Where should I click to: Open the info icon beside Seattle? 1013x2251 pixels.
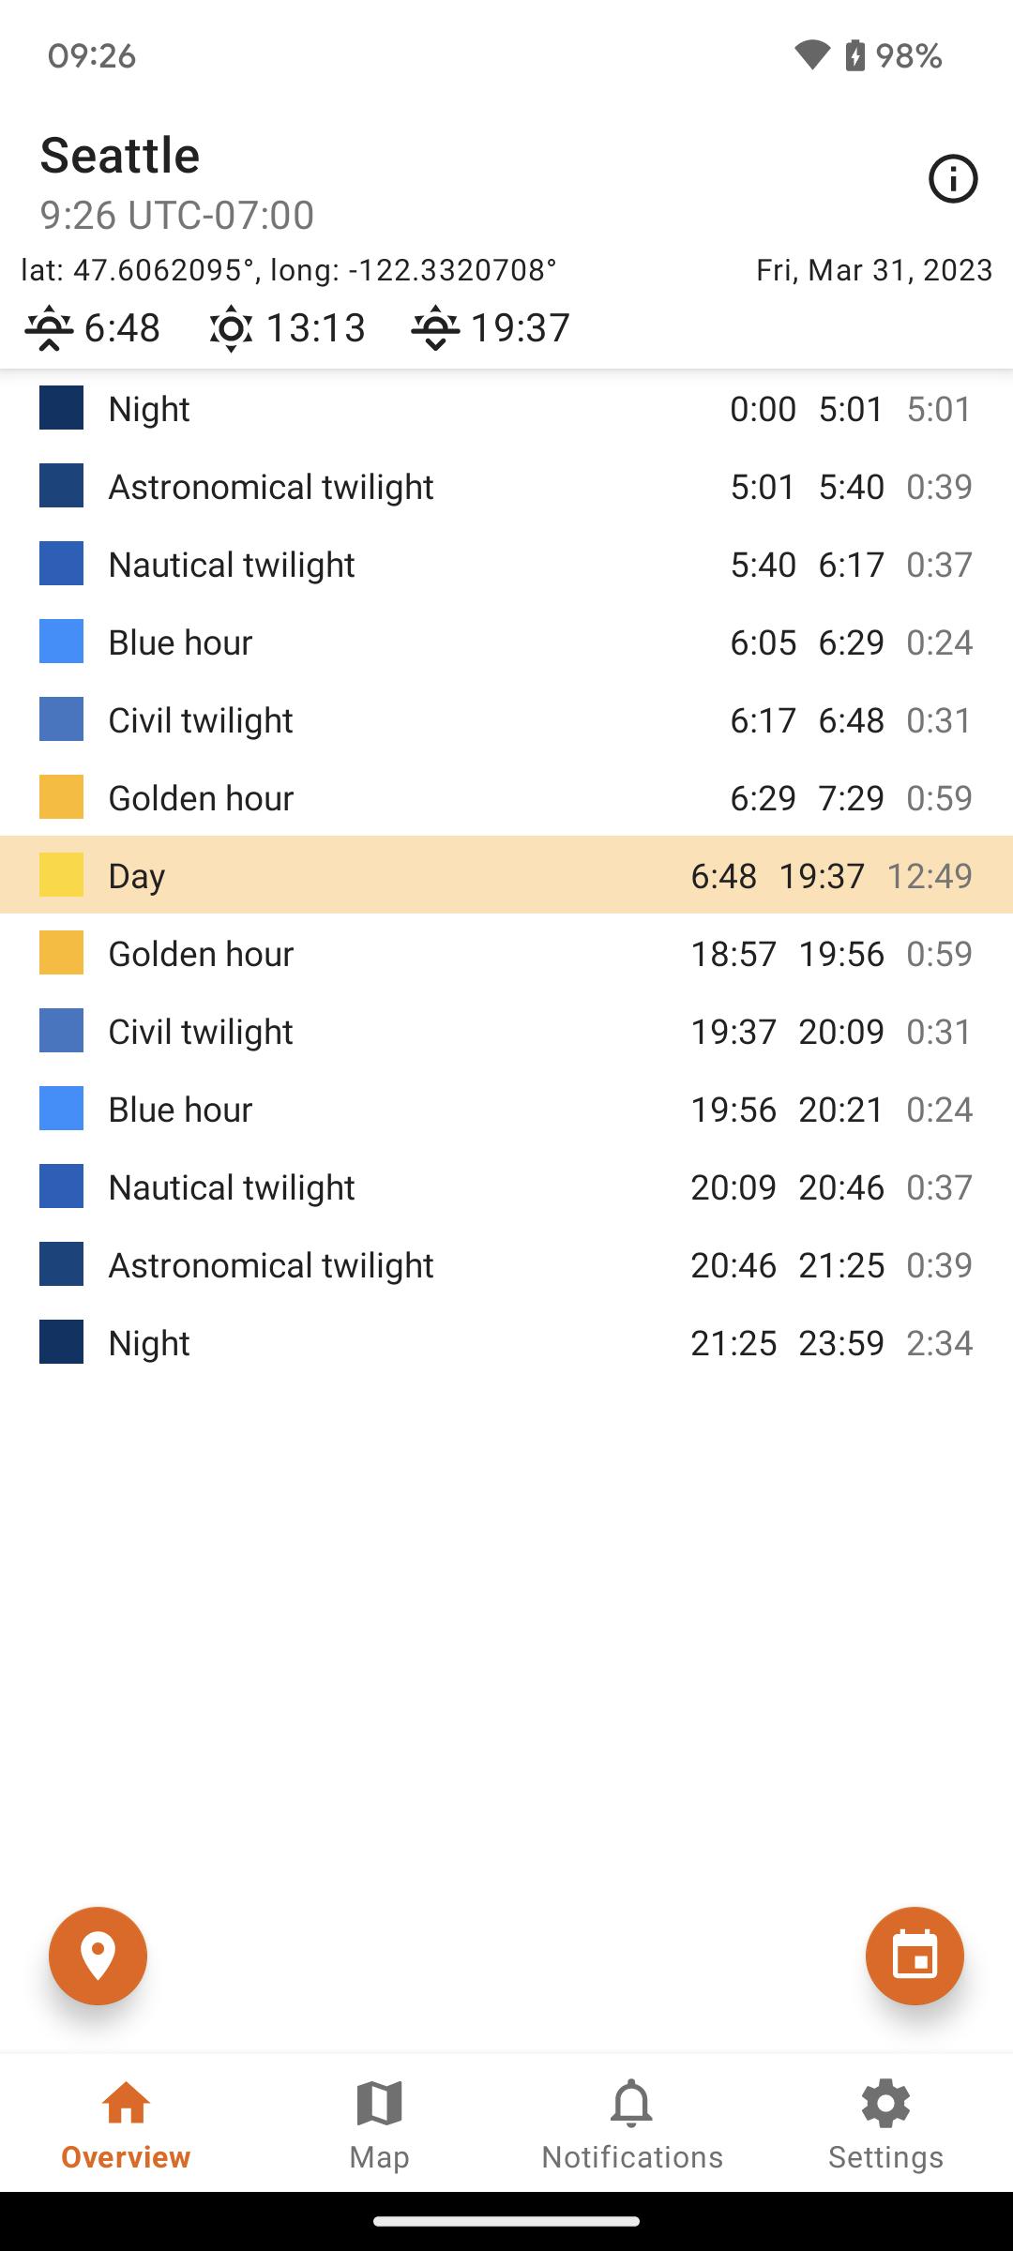953,178
